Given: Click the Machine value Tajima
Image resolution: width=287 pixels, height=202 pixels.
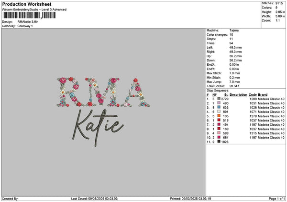Looking at the screenshot, I should click(x=234, y=30).
